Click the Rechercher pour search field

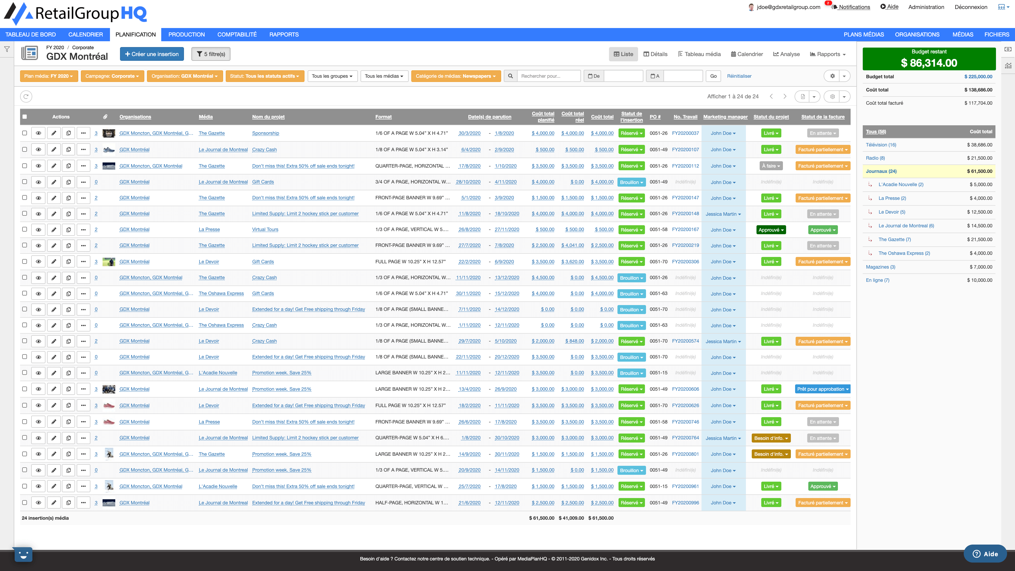(x=548, y=76)
